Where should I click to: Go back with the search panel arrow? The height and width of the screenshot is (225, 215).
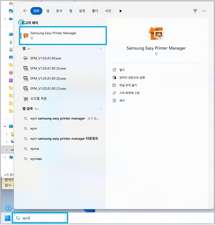click(x=25, y=11)
